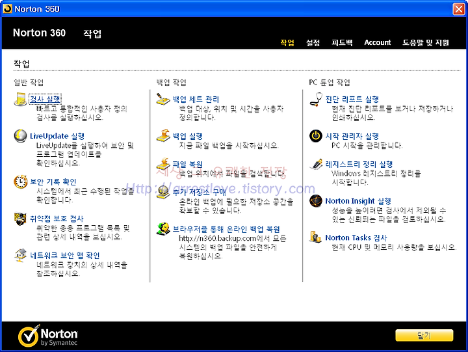The width and height of the screenshot is (468, 352).
Task: Open the Norton Insight 실행 link
Action: [x=358, y=201]
